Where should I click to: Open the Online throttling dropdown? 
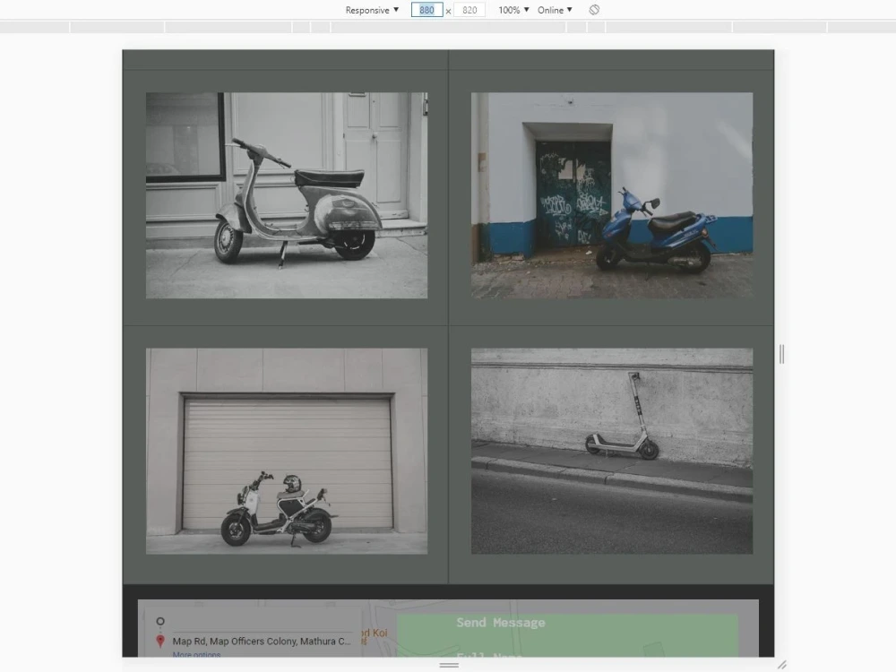point(555,10)
